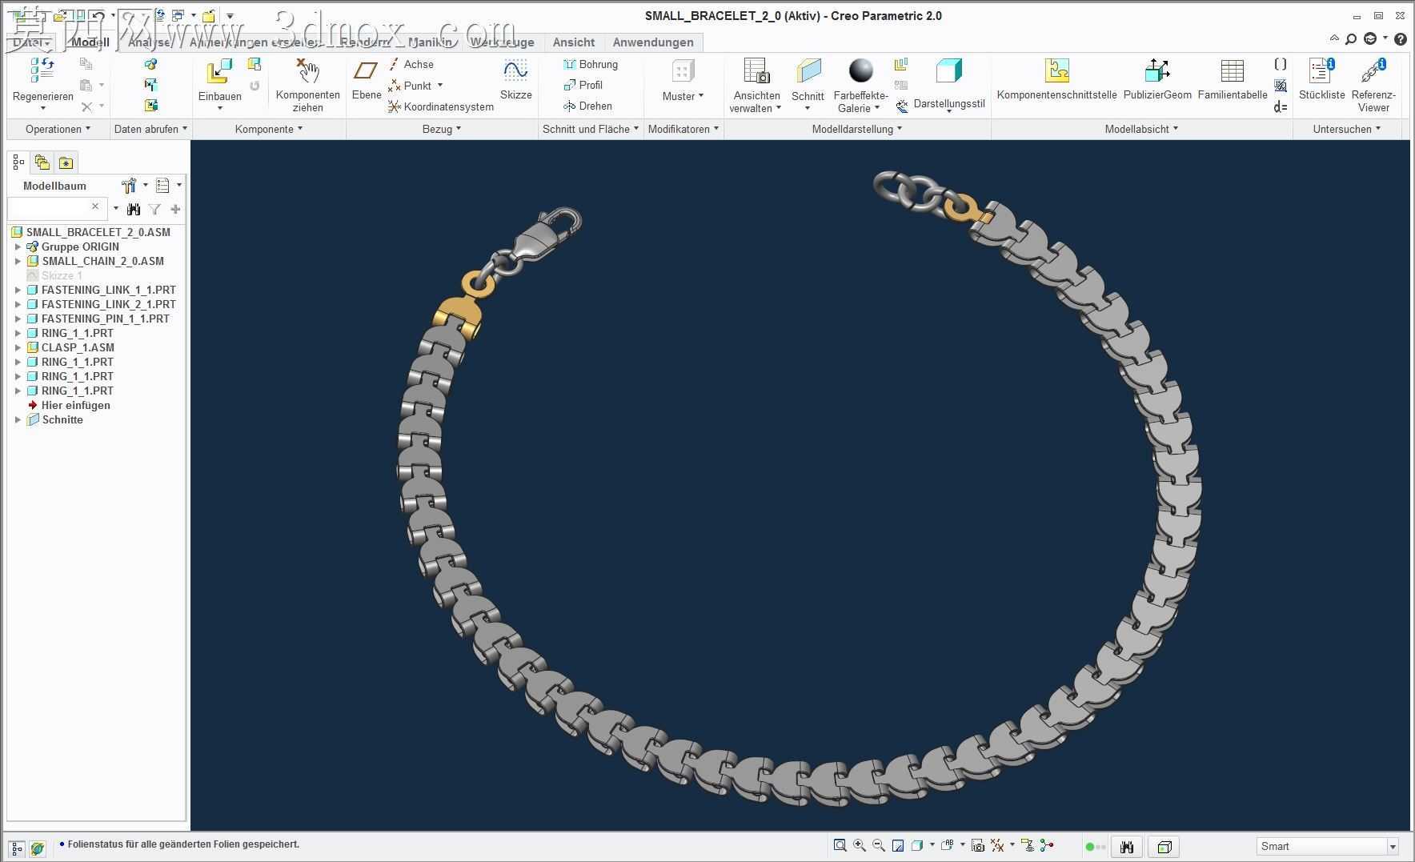
Task: Click the add plus icon in model tree
Action: (x=175, y=209)
